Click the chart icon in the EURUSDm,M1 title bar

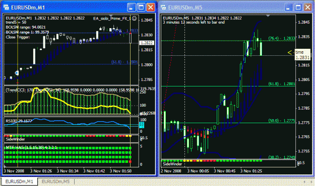pyautogui.click(x=6, y=8)
